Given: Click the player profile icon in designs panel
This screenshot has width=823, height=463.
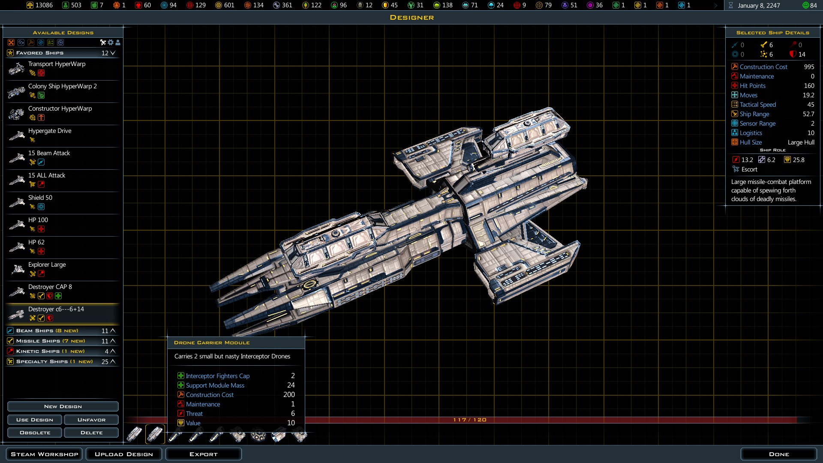Looking at the screenshot, I should (118, 42).
